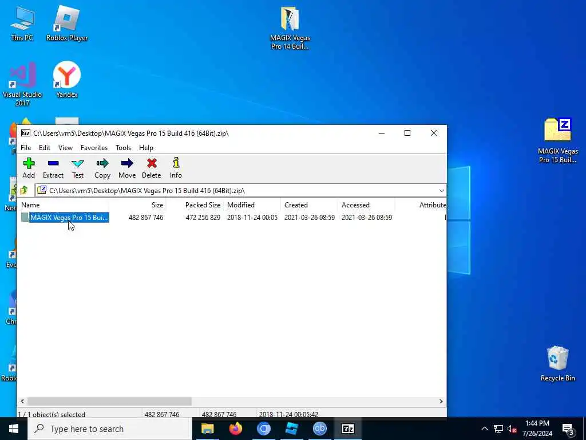
Task: Click the network tray icon
Action: [498, 429]
